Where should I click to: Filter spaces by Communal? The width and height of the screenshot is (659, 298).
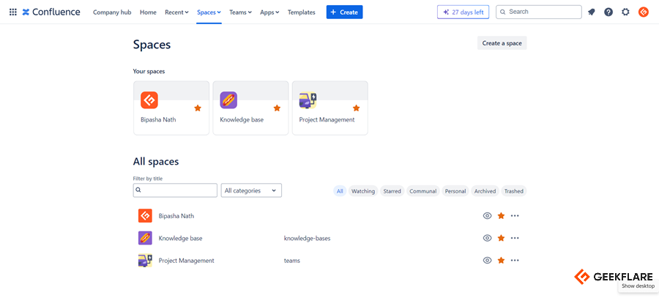click(x=423, y=191)
